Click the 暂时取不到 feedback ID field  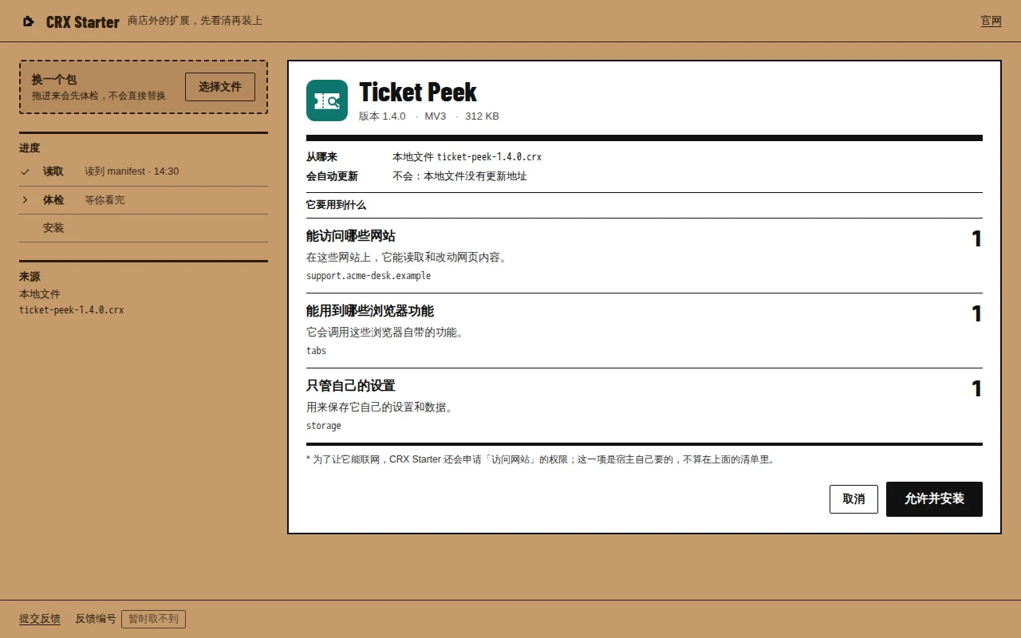(153, 619)
